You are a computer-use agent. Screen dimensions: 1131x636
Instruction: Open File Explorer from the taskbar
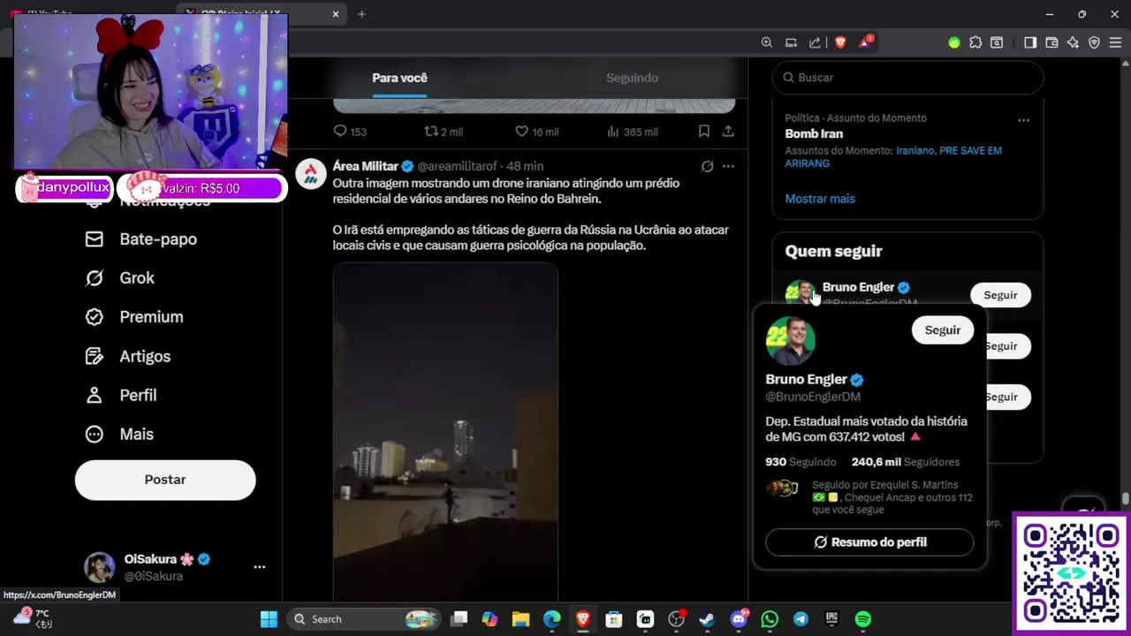point(520,619)
